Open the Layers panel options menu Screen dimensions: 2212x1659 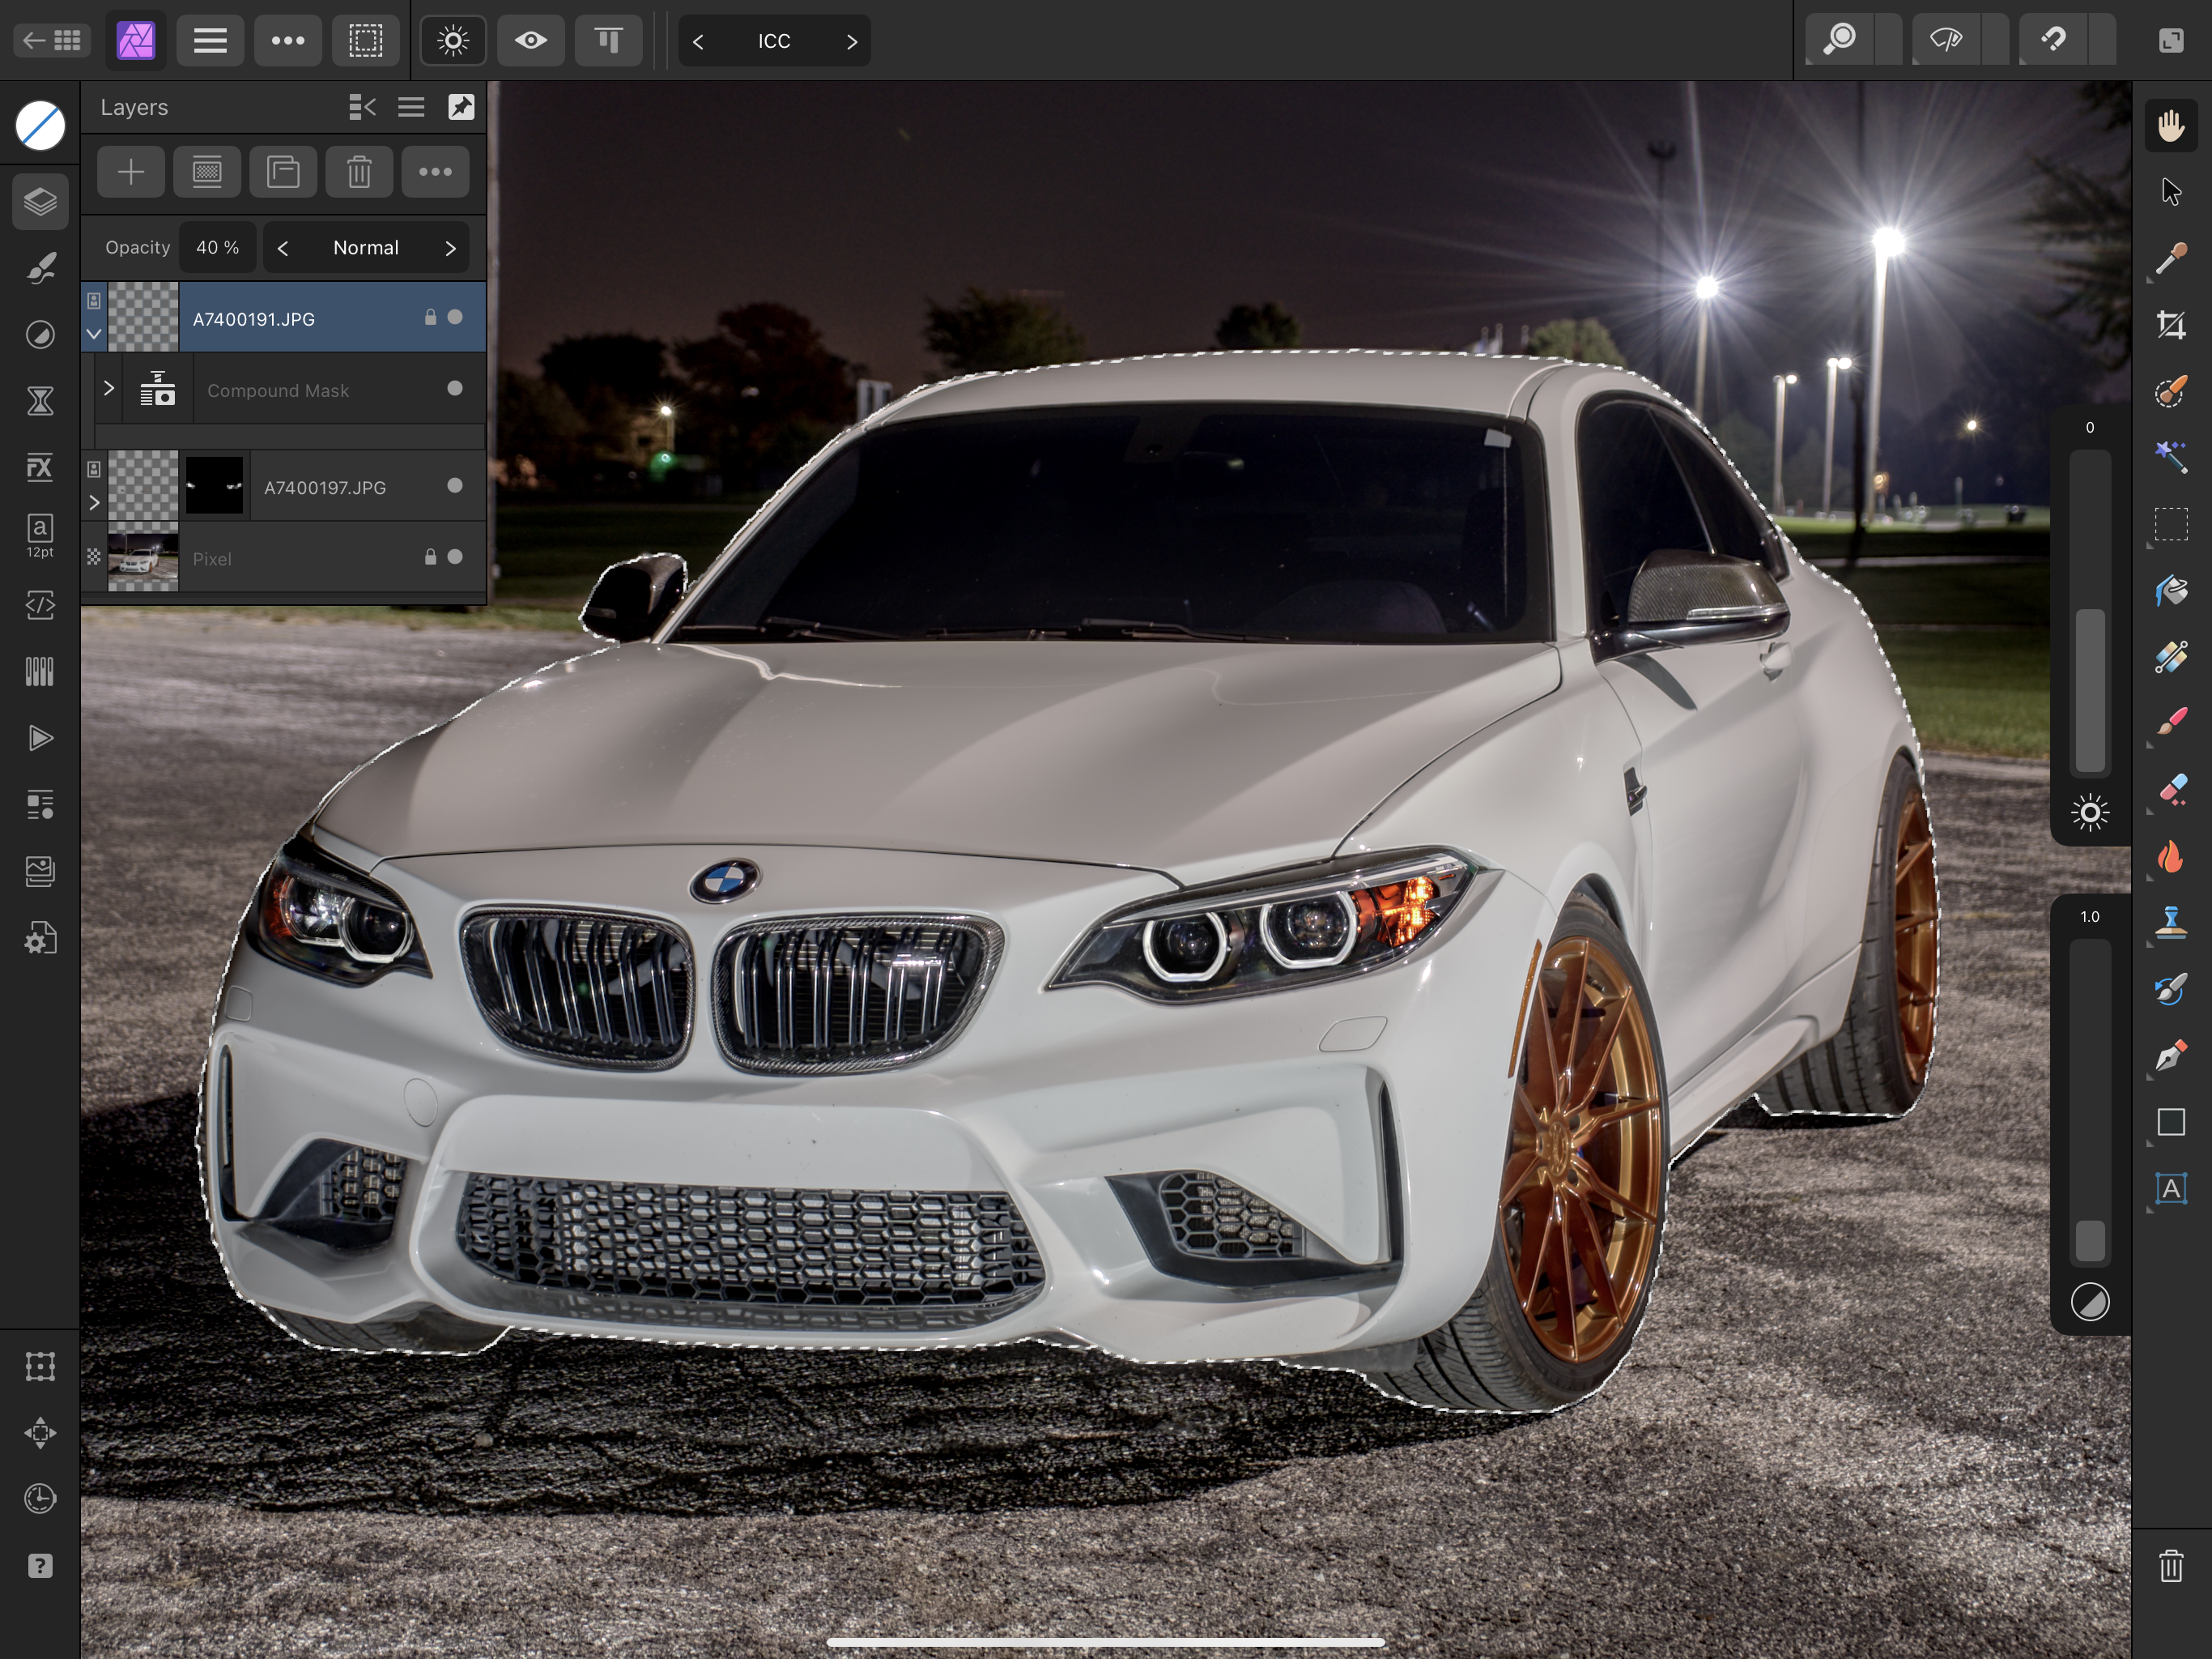tap(411, 107)
